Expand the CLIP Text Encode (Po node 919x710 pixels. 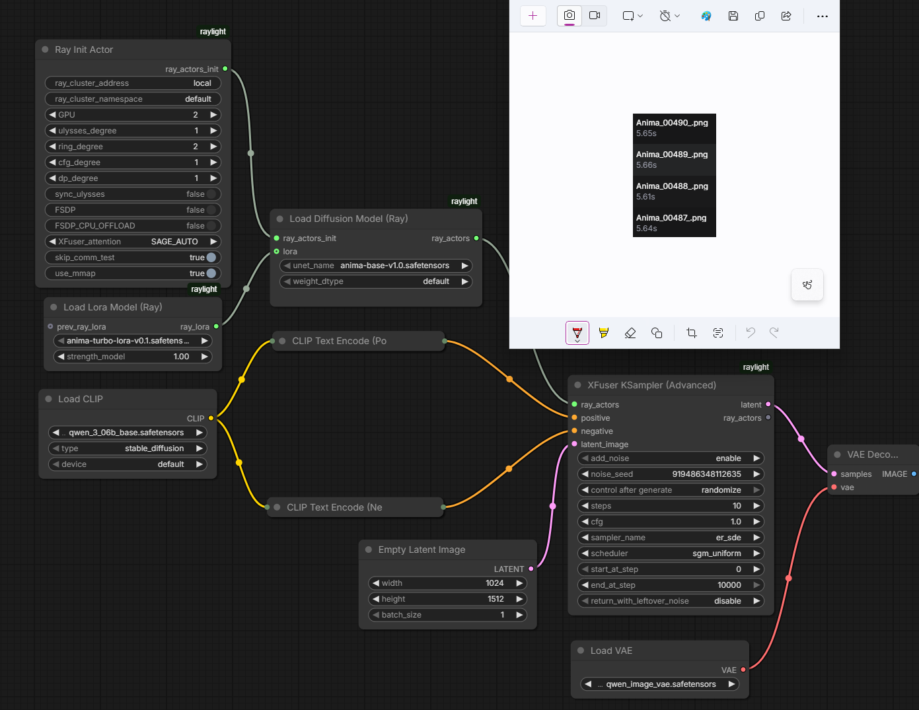282,341
